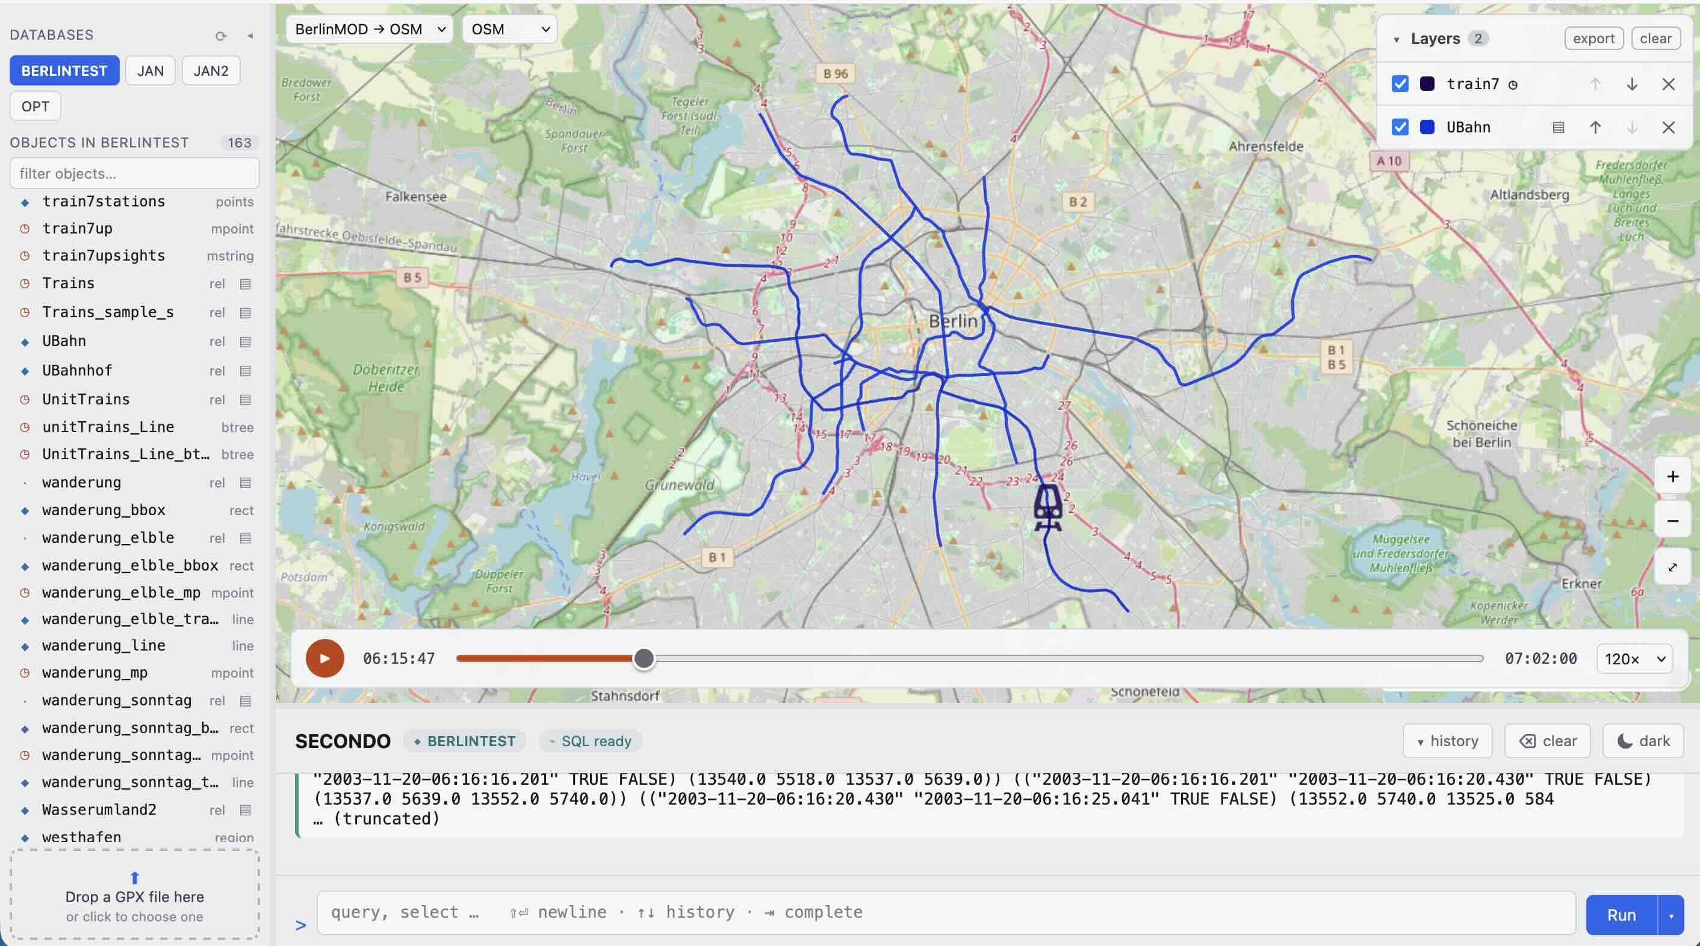
Task: Open the 120× playback speed dropdown
Action: pyautogui.click(x=1634, y=658)
